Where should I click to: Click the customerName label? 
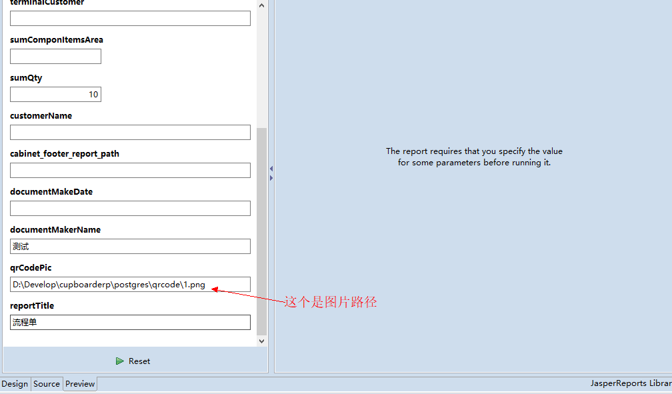point(41,116)
